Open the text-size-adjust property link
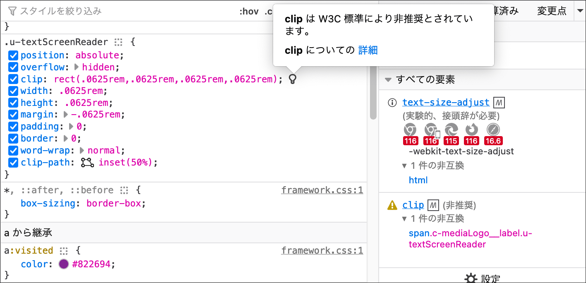586x283 pixels. point(446,103)
